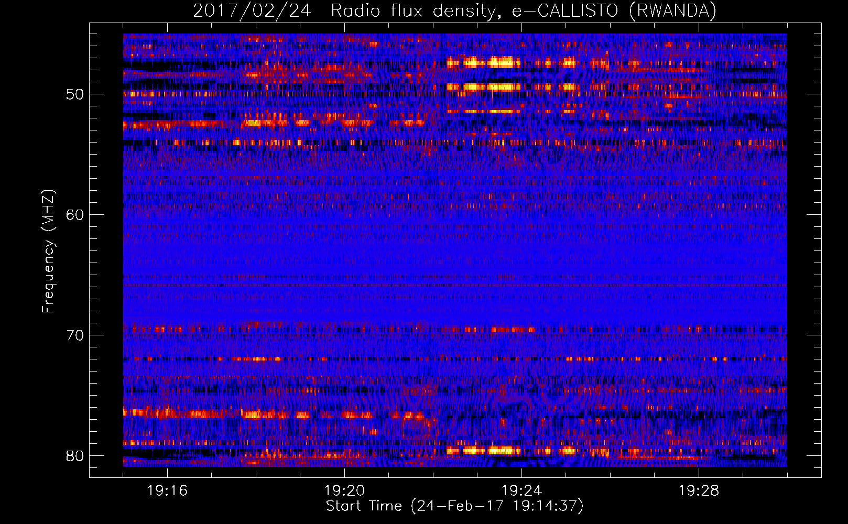
Task: Click the 70 frequency tick label
Action: [x=75, y=335]
